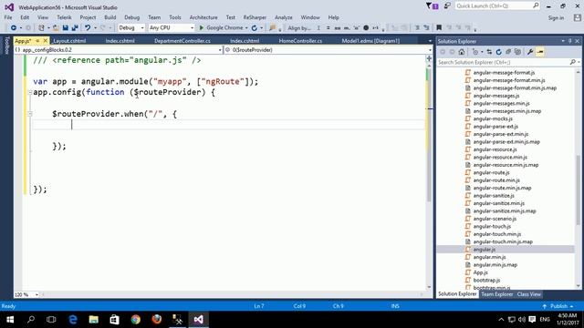Image resolution: width=584 pixels, height=328 pixels.
Task: Click Collapse All in Solution Explorer toolbar
Action: click(508, 52)
